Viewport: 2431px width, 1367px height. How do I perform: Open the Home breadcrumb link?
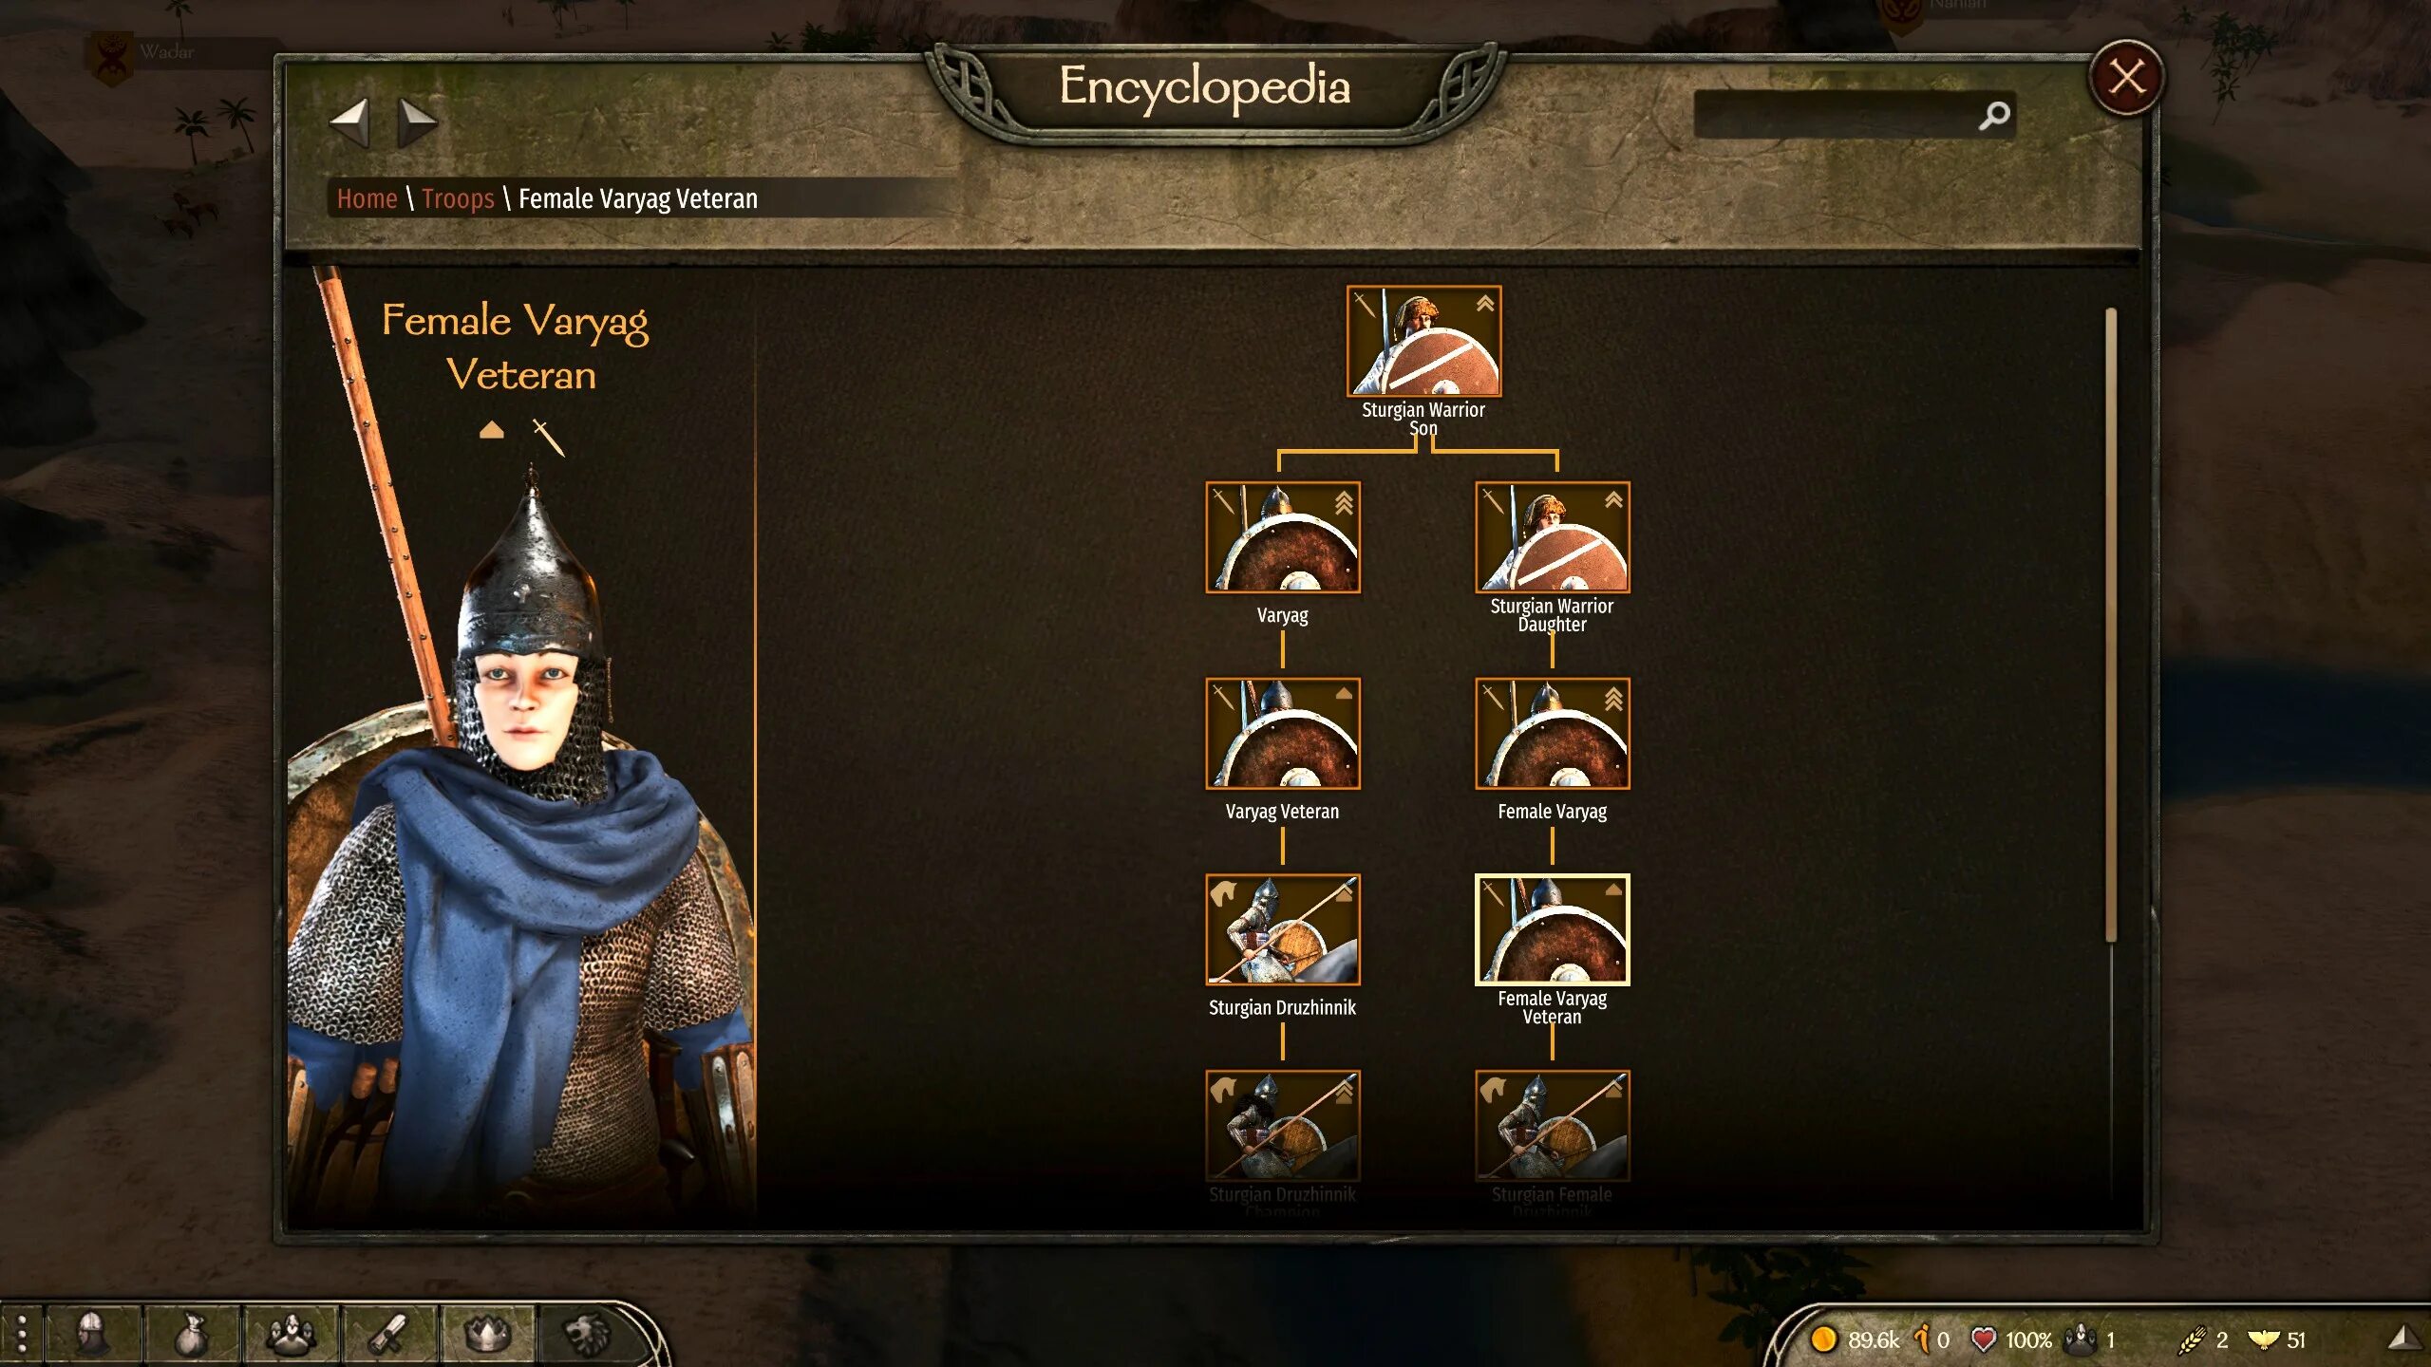click(367, 198)
